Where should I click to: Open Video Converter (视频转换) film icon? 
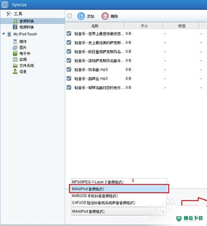[15, 27]
